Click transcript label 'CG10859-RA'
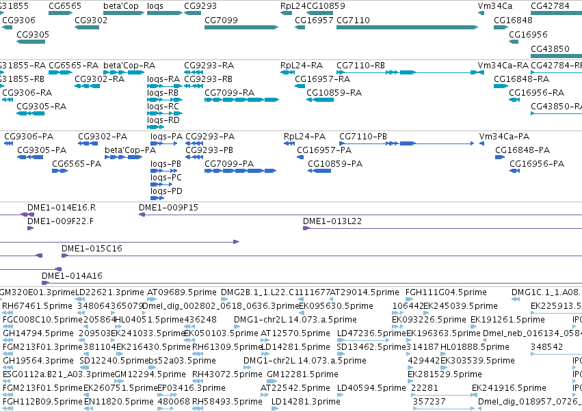 pos(334,93)
